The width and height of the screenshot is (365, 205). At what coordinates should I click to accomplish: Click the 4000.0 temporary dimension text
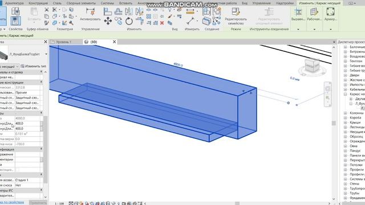pos(178,65)
